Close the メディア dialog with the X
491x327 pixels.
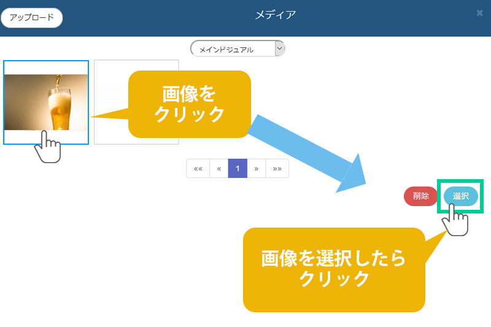coord(479,13)
